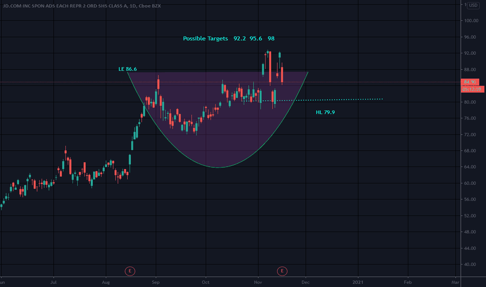
Task: Click the Dec label on time axis
Action: point(306,282)
